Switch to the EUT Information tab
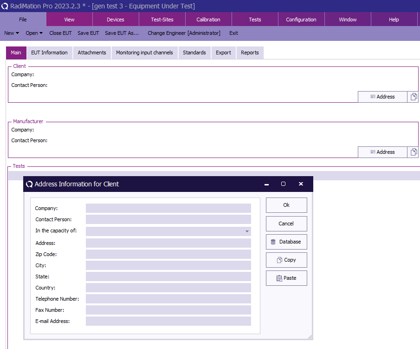 coord(49,53)
